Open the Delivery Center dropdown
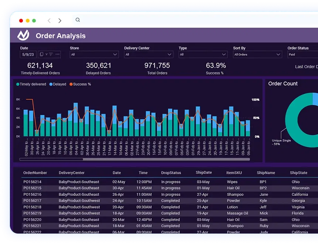Screen dimensions: 318x245 pos(148,55)
